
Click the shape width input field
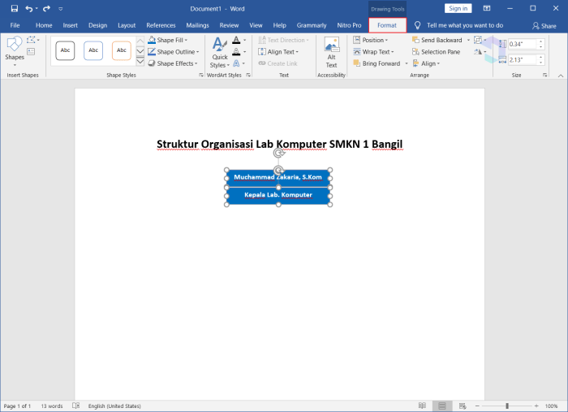coord(523,60)
